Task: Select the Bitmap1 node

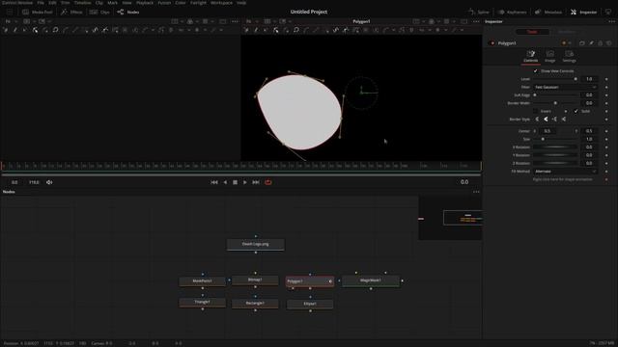Action: click(x=255, y=280)
